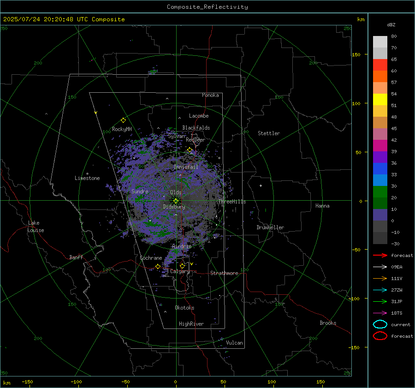Select the 10 dBZ slate-purple swatch
The height and width of the screenshot is (388, 415).
click(x=380, y=215)
